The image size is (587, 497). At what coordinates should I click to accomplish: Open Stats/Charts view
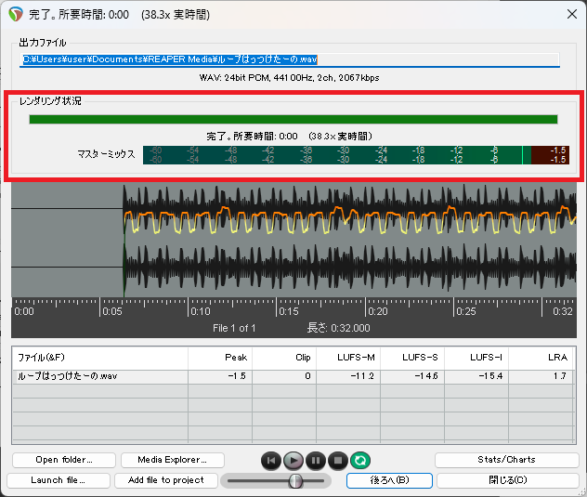(508, 460)
